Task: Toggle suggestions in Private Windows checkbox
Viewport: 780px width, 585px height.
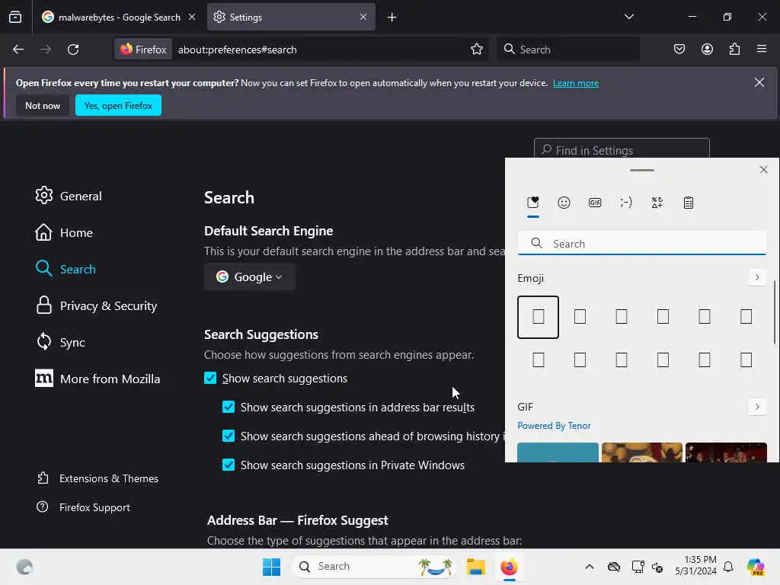Action: point(229,465)
